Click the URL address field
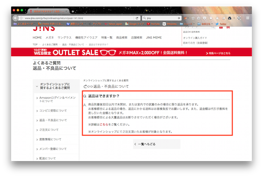This screenshot has width=263, height=177. point(79,18)
